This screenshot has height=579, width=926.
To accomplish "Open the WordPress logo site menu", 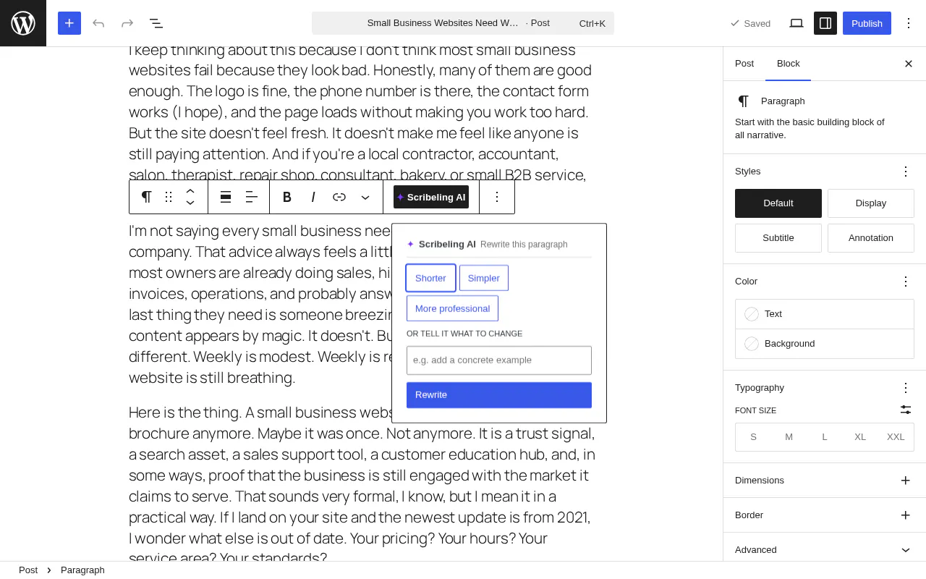I will (x=23, y=23).
